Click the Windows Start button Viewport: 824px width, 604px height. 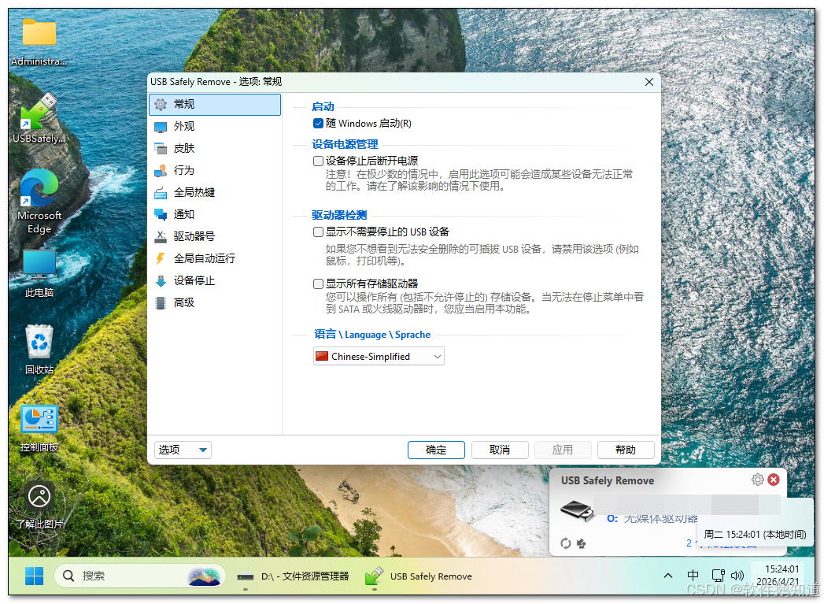[x=34, y=576]
